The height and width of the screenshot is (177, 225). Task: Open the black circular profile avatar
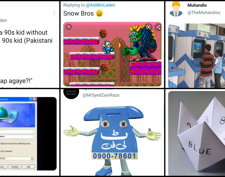[71, 94]
